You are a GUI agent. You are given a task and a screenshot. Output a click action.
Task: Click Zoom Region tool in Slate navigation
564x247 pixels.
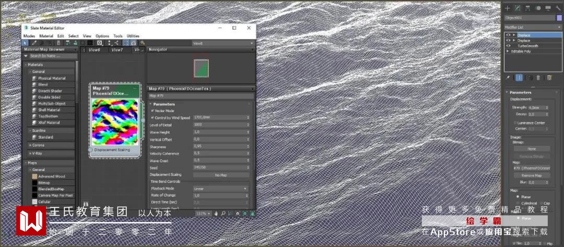point(231,213)
